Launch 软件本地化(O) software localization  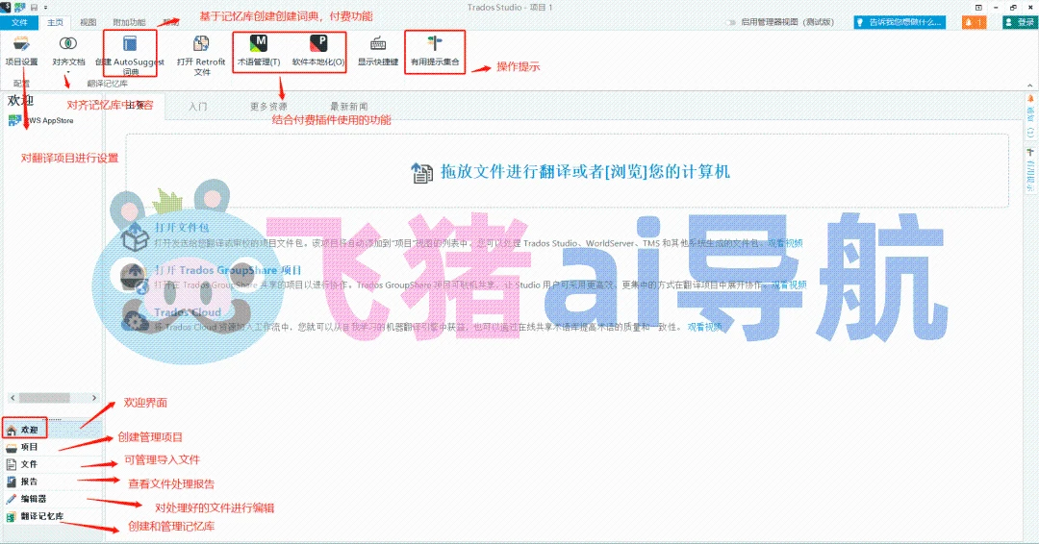tap(318, 51)
